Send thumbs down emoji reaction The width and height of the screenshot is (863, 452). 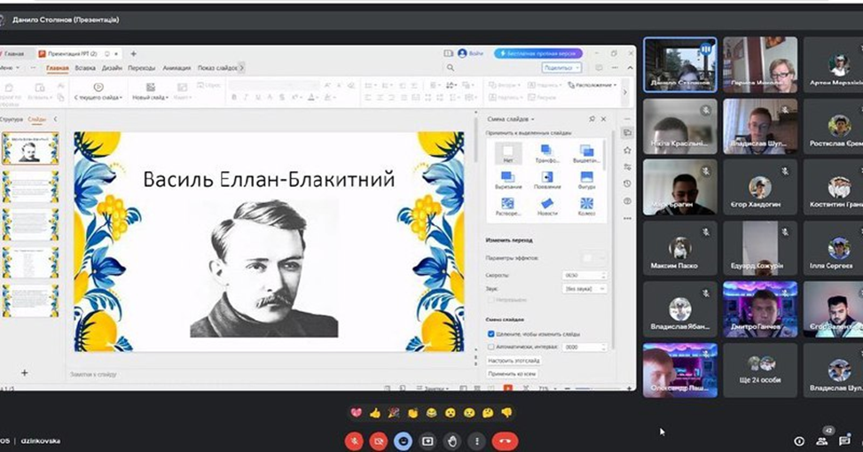click(506, 412)
